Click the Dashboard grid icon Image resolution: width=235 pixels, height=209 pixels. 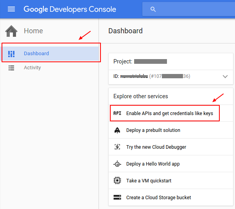pos(11,54)
